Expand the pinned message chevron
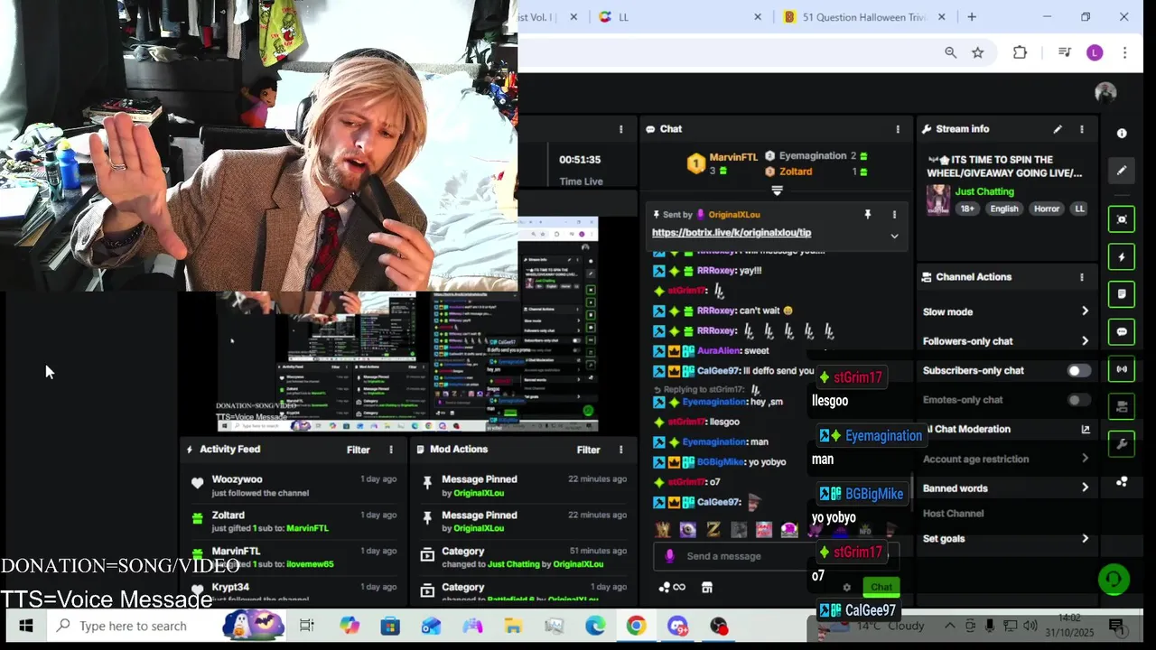Viewport: 1156px width, 650px height. click(x=894, y=237)
